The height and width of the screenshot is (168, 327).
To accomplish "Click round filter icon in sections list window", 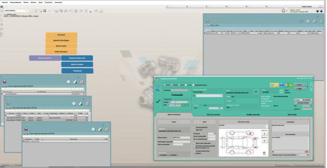I will [93, 129].
